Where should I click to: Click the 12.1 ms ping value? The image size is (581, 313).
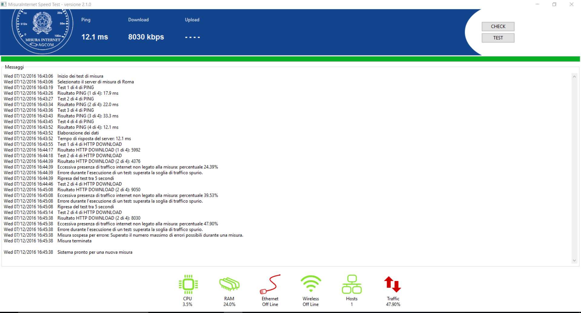[x=95, y=37]
